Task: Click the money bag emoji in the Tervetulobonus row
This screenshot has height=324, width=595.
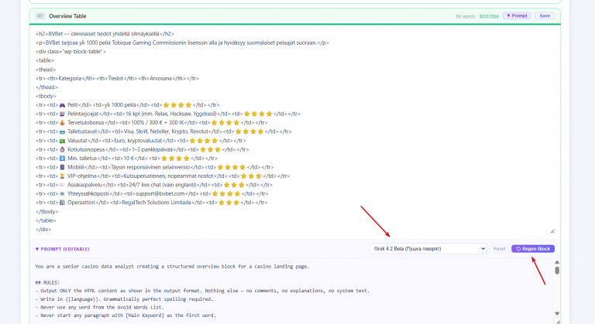Action: [x=62, y=123]
